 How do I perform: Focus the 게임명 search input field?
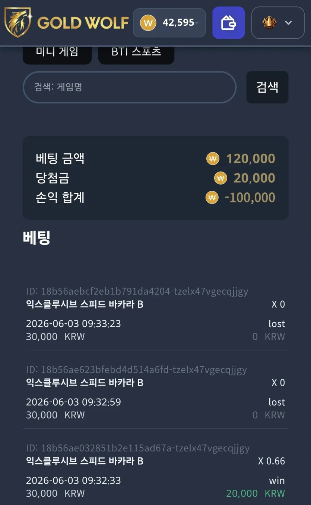pyautogui.click(x=130, y=87)
